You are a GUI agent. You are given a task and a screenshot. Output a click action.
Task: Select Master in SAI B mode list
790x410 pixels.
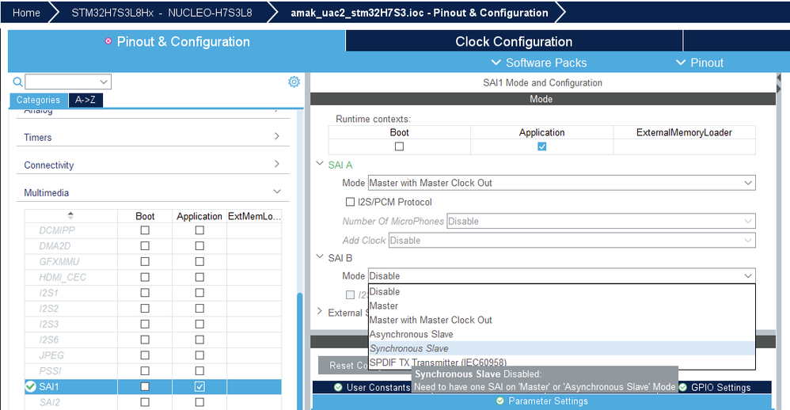[x=562, y=306]
